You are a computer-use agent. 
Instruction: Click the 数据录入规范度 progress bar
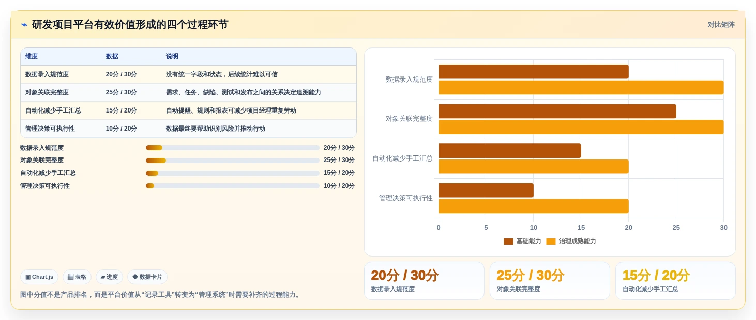(233, 148)
